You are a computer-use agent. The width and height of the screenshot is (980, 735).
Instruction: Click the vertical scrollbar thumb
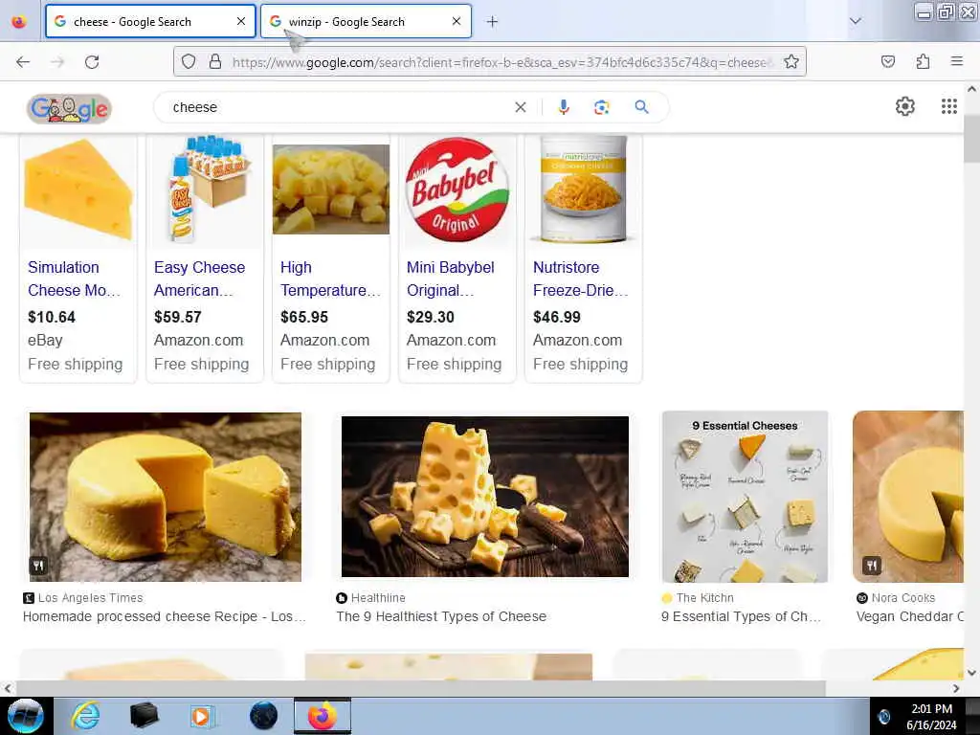coord(971,139)
